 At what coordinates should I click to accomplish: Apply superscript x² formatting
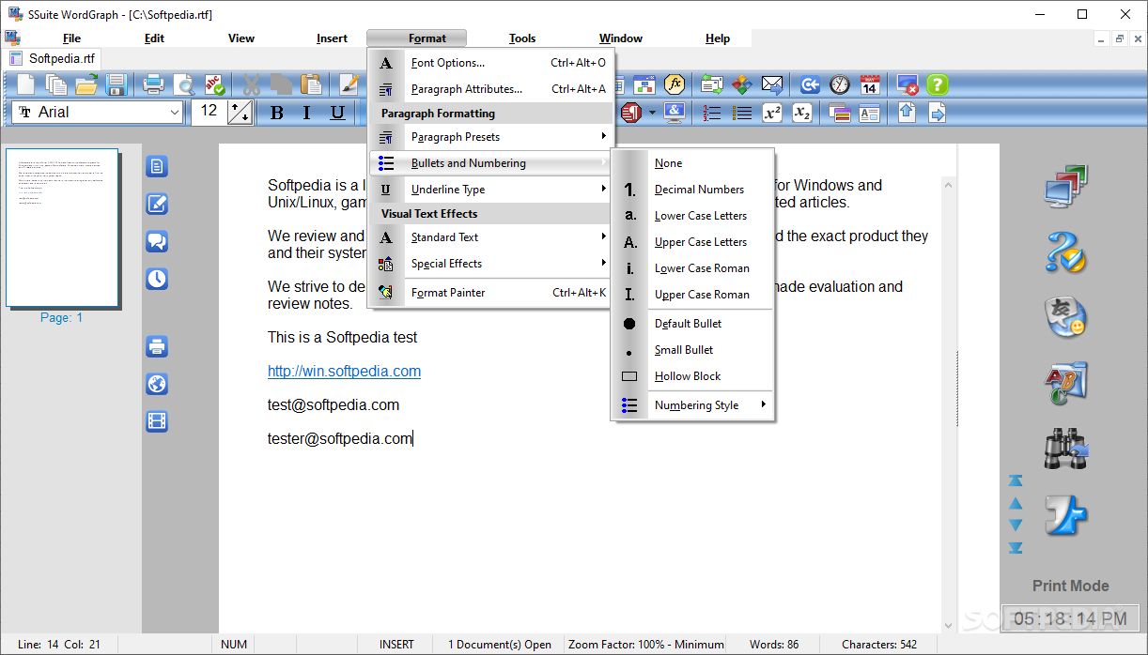772,113
